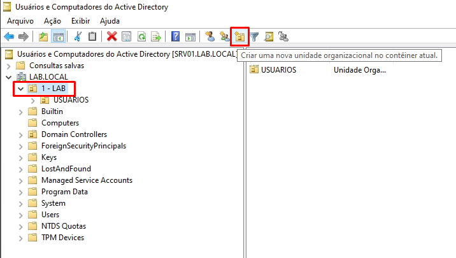Click the green Refresh toolbar icon
Viewport: 456px width, 258px height.
pyautogui.click(x=141, y=37)
